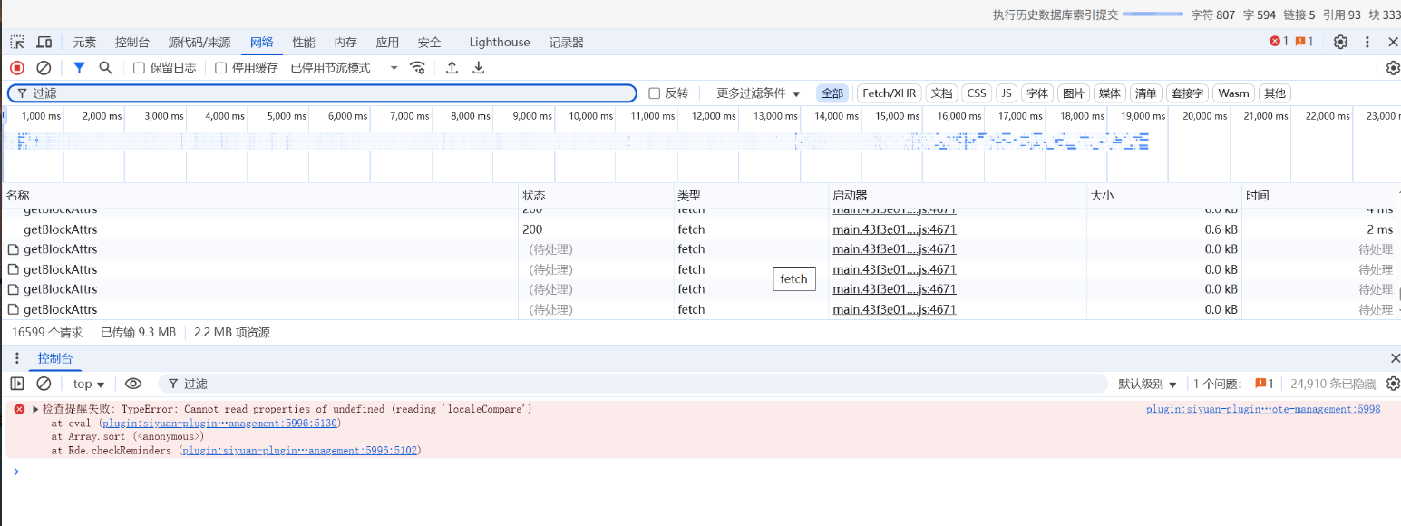The image size is (1401, 526).
Task: Open the 已停用节流模式 throttling dropdown
Action: (x=344, y=68)
